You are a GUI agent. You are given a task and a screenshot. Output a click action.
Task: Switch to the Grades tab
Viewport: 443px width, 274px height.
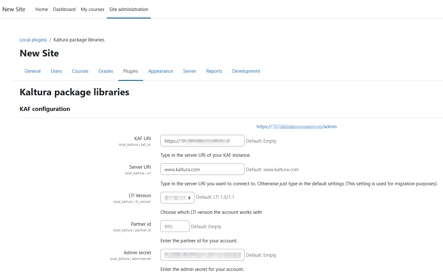point(106,71)
